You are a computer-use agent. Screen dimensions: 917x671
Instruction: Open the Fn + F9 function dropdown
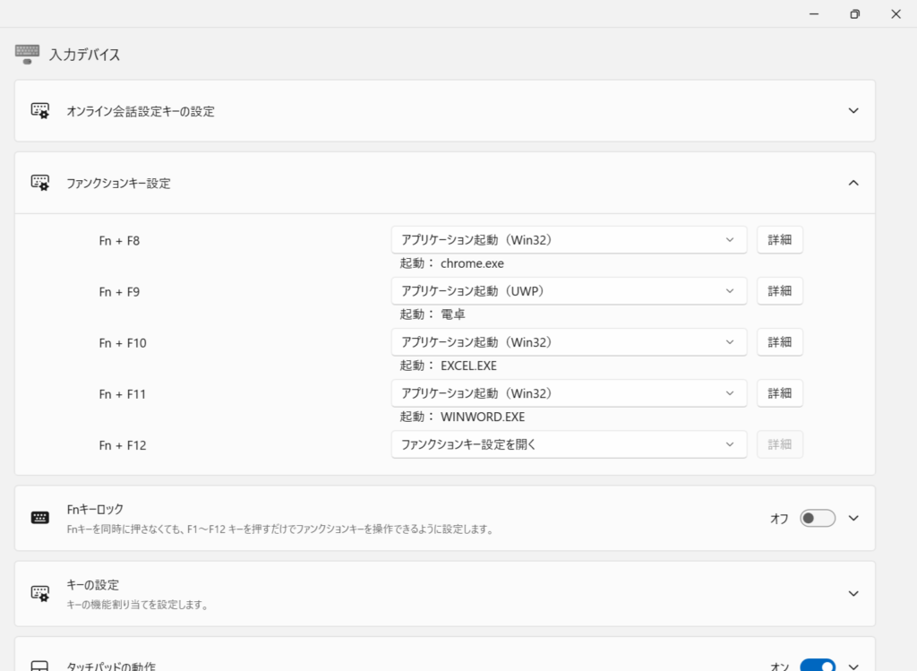tap(569, 291)
